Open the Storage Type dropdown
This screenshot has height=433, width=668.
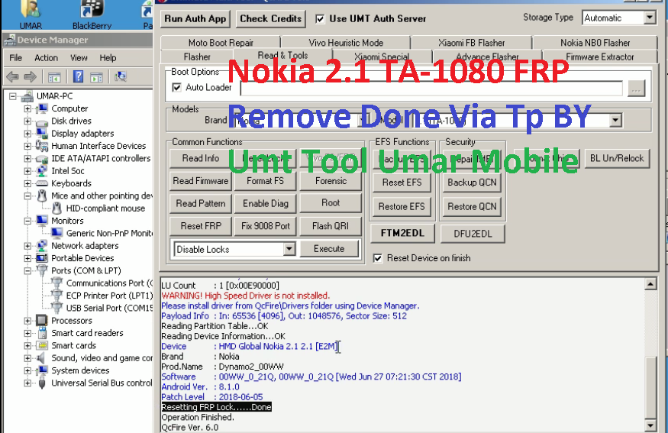649,18
